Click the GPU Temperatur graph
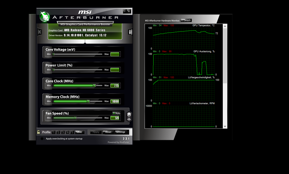Image resolution: width=289 pixels, height=174 pixels. tap(184, 38)
